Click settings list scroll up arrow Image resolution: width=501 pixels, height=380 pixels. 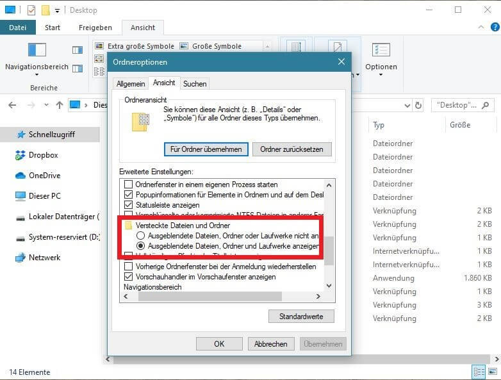pos(329,185)
